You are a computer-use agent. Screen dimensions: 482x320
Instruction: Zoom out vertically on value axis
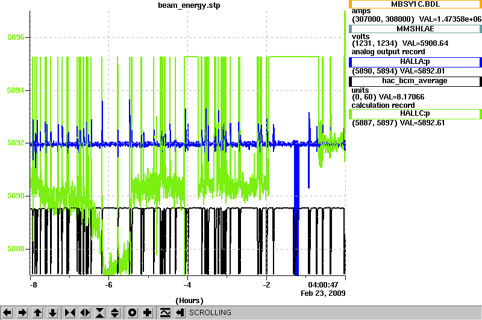115,313
